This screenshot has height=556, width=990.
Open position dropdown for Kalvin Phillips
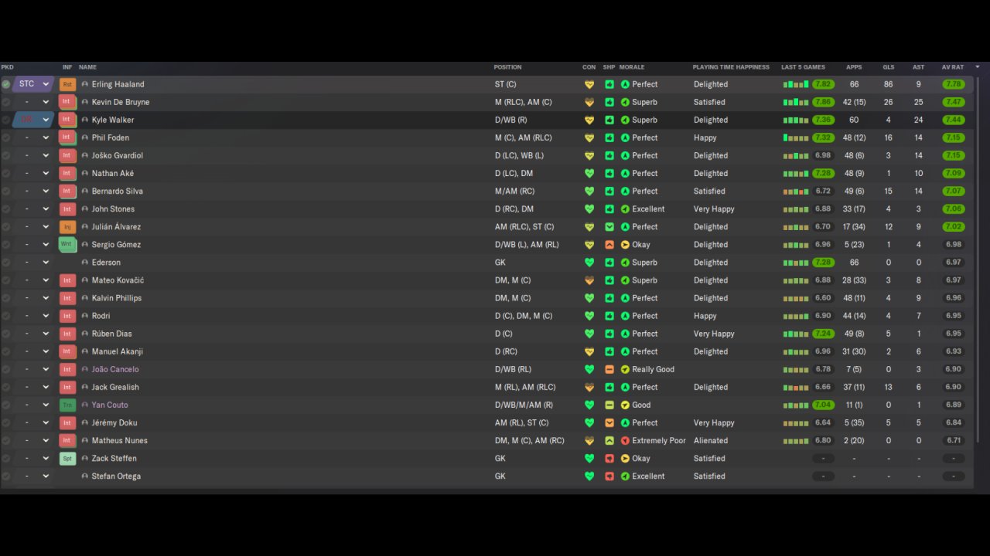32,298
